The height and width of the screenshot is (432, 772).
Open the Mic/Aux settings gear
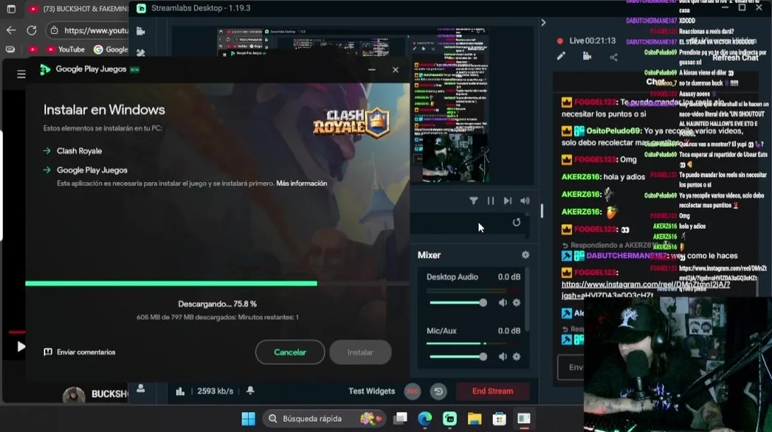(x=516, y=356)
